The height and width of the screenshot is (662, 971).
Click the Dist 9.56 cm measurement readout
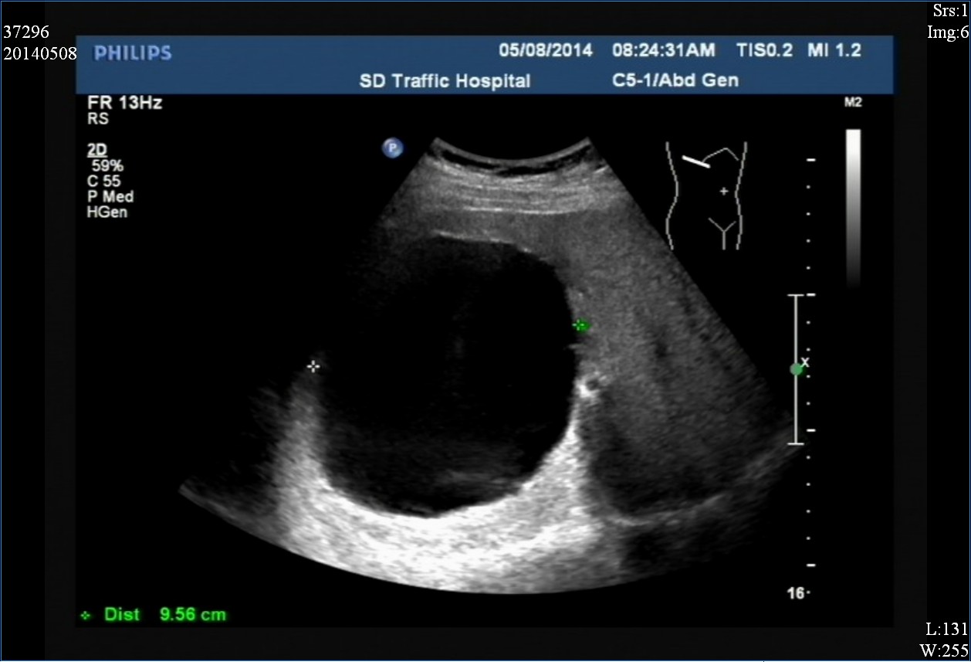[164, 615]
